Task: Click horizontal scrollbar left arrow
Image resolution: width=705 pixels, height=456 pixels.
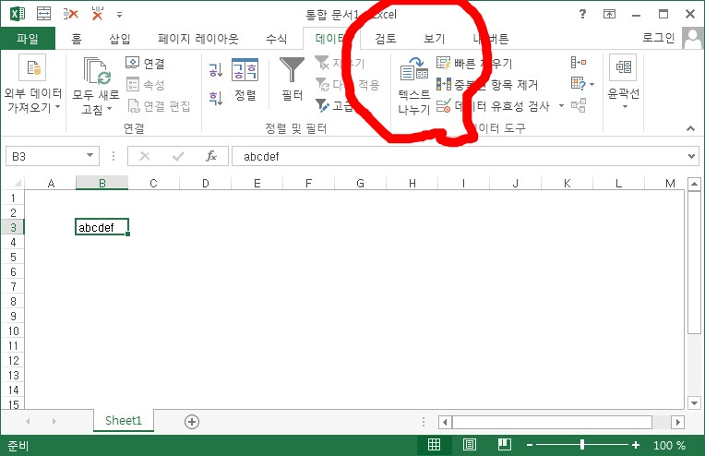Action: tap(445, 422)
